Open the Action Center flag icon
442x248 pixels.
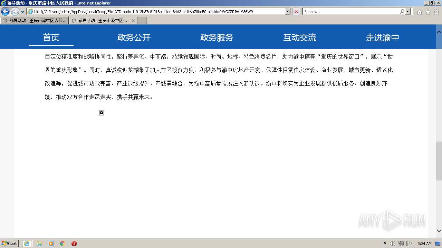(x=409, y=244)
